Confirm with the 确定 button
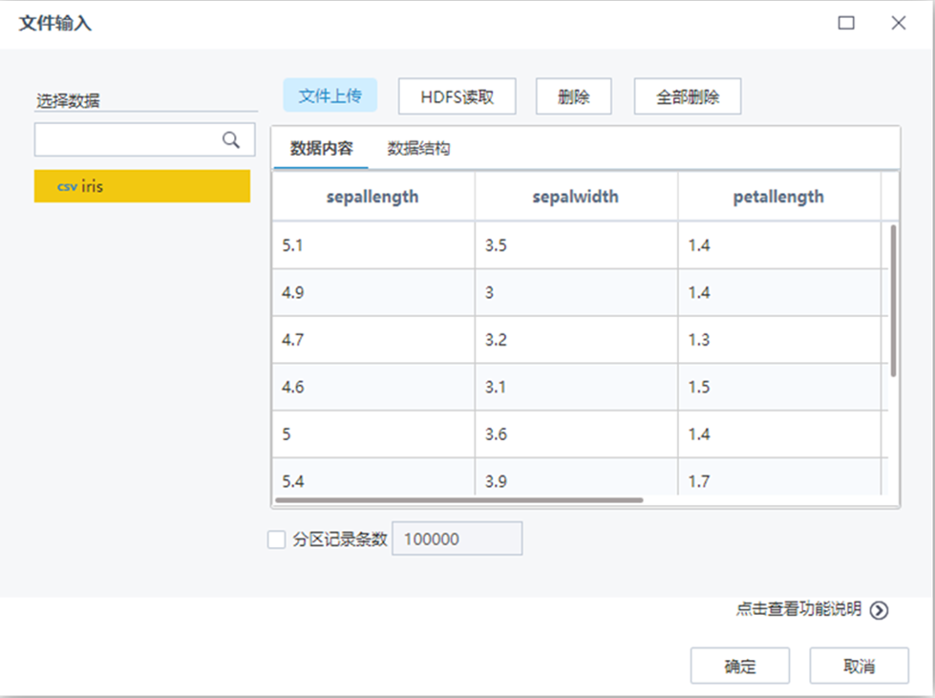This screenshot has width=935, height=698. (x=740, y=666)
